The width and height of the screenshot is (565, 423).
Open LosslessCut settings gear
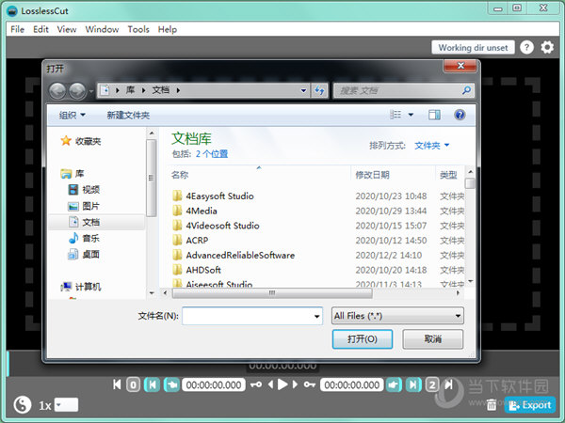pos(547,47)
